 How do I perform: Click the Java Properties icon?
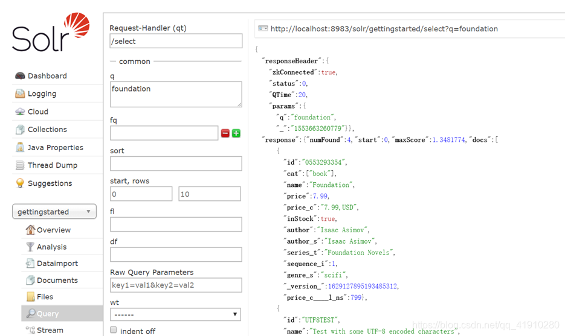[x=20, y=147]
